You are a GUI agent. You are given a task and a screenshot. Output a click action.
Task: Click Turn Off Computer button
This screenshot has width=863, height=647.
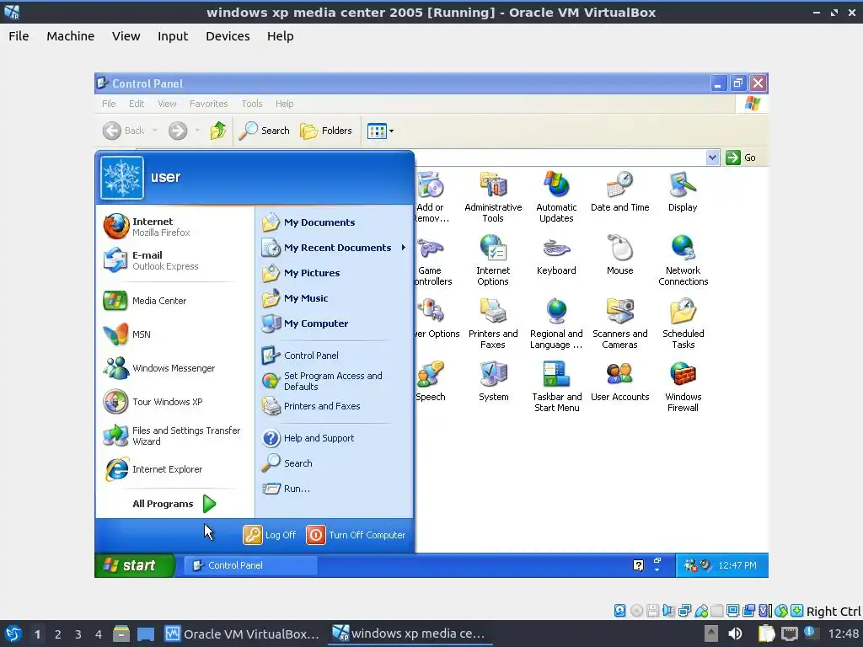[356, 535]
